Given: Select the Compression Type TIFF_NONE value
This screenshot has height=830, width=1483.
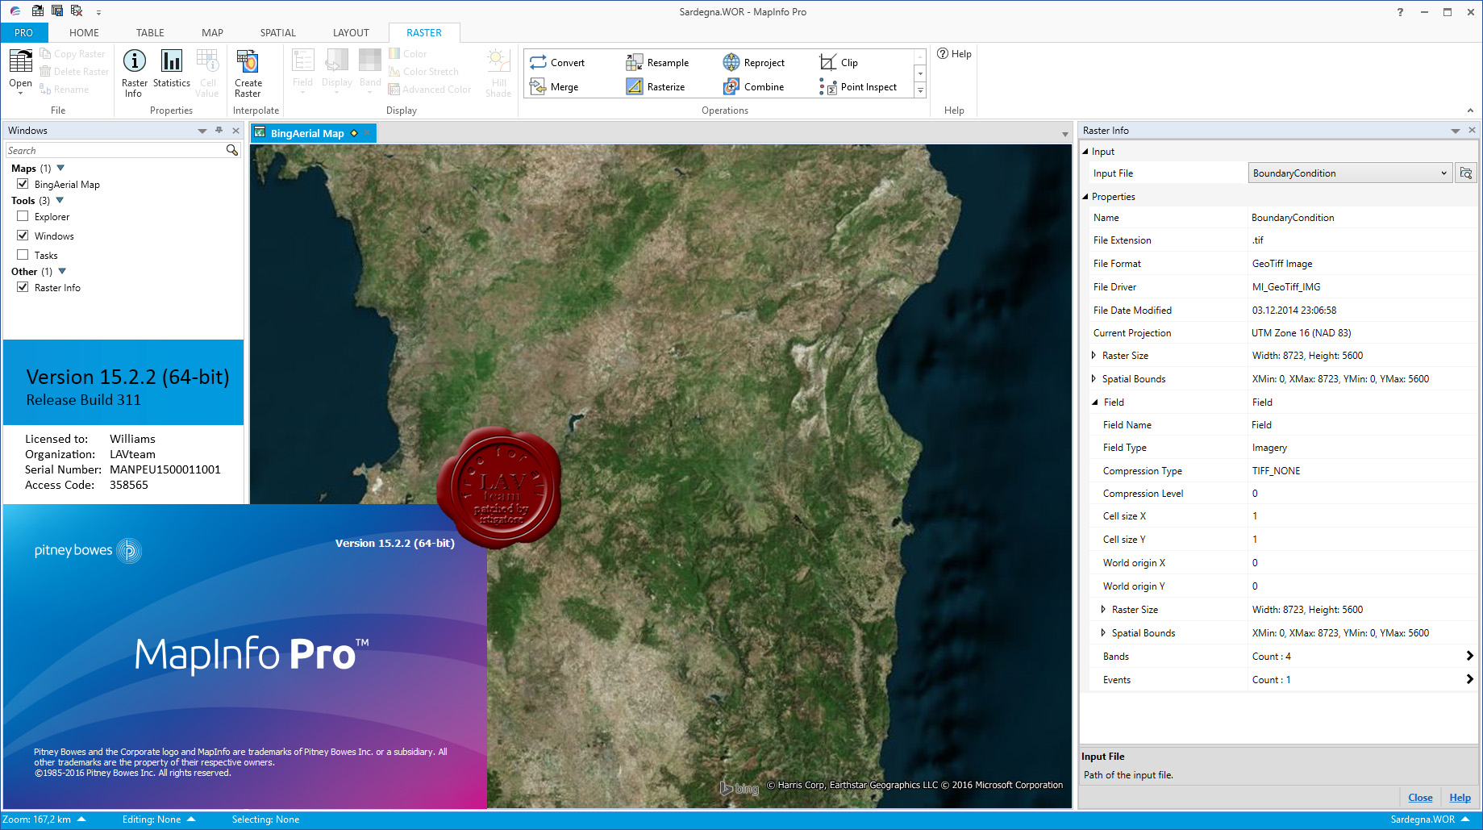Looking at the screenshot, I should coord(1276,470).
